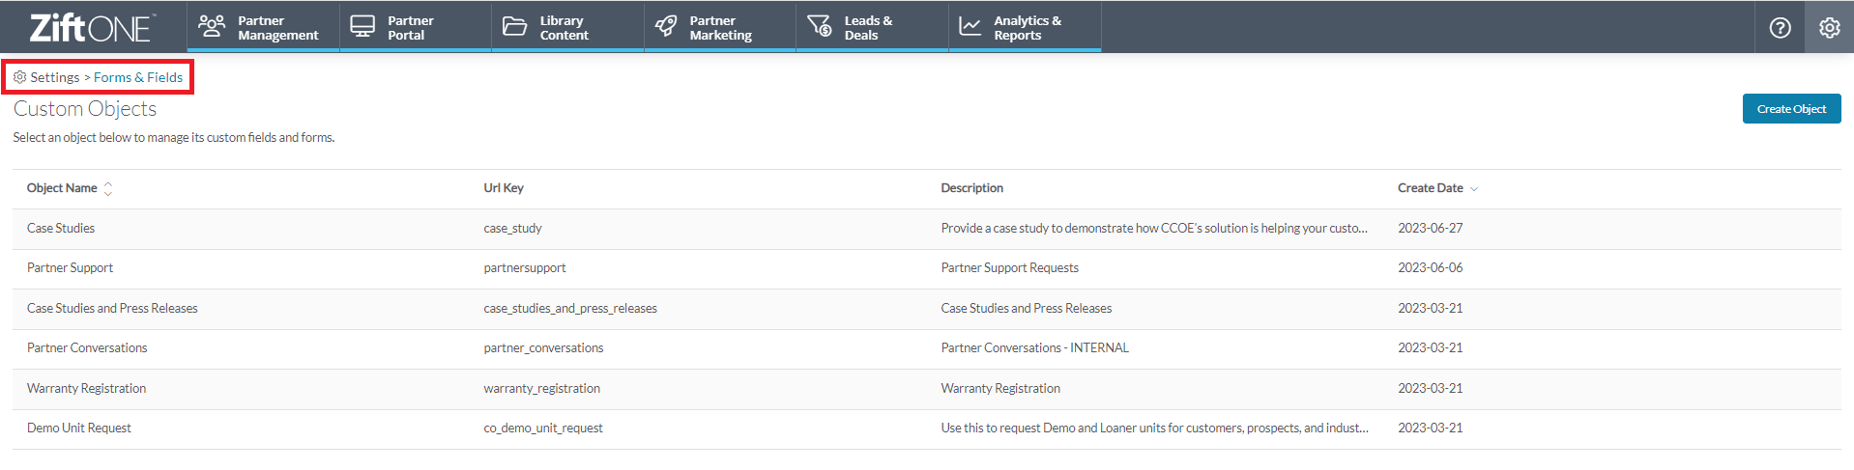
Task: Sort by Object Name column arrows
Action: click(108, 189)
